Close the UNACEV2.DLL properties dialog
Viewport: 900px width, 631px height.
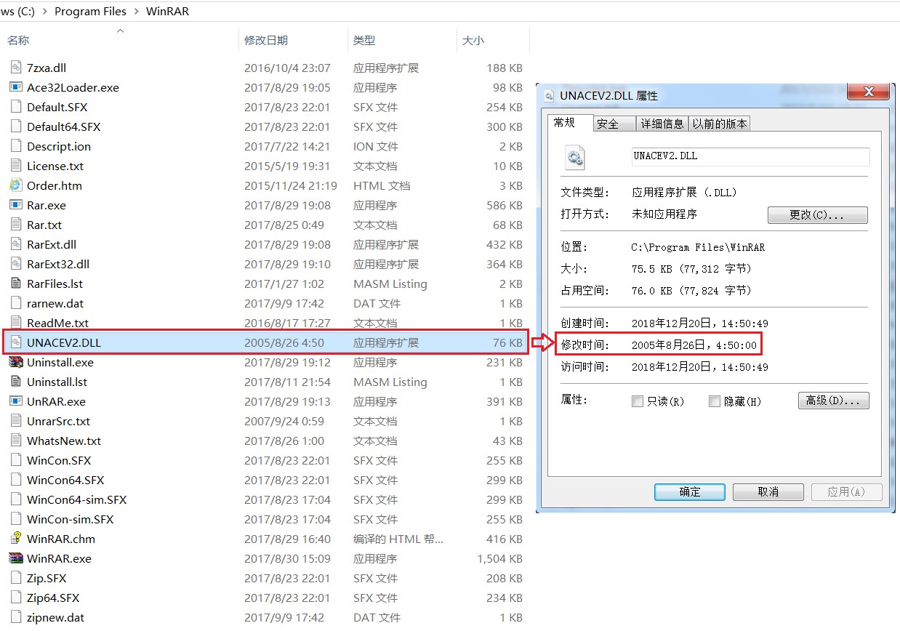[x=868, y=92]
